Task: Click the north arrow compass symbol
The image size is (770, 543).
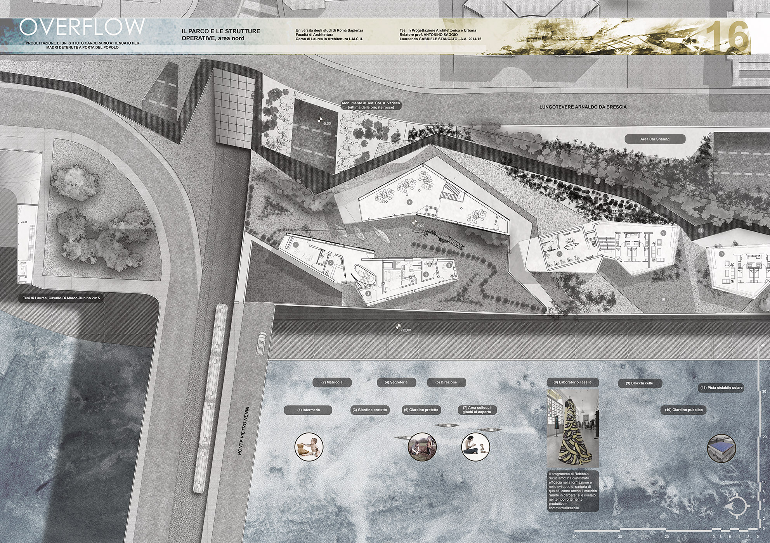Action: pyautogui.click(x=737, y=506)
